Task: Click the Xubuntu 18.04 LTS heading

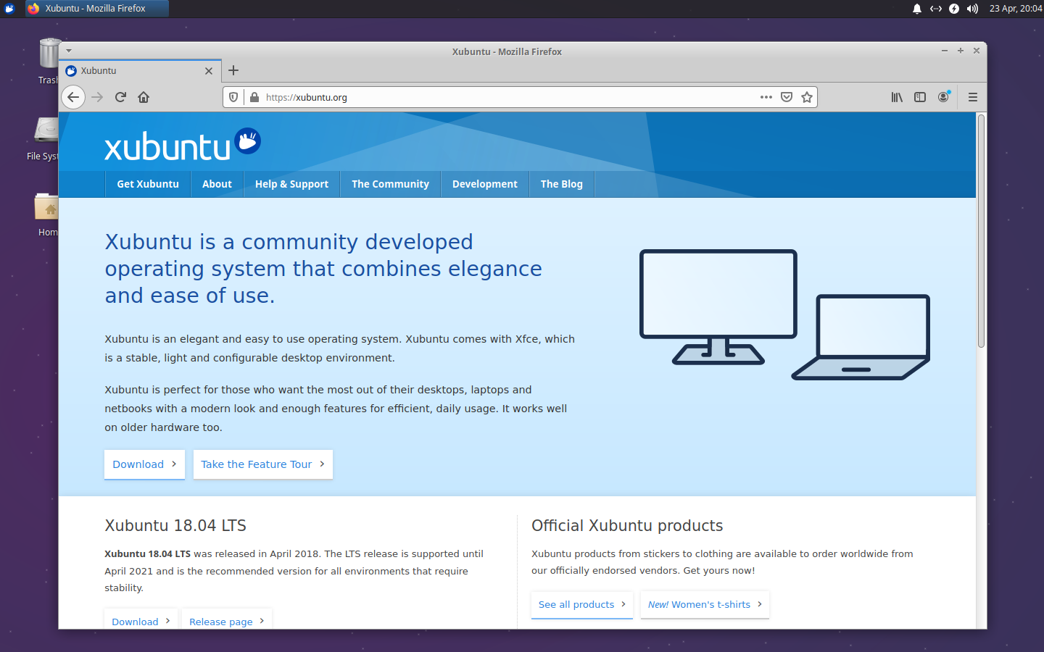Action: click(x=175, y=526)
